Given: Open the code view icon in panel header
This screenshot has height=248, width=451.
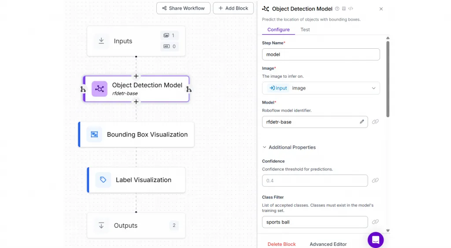Looking at the screenshot, I should click(351, 9).
